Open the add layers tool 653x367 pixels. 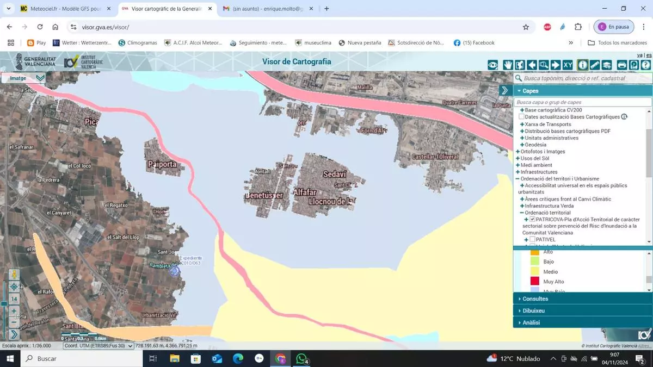607,65
